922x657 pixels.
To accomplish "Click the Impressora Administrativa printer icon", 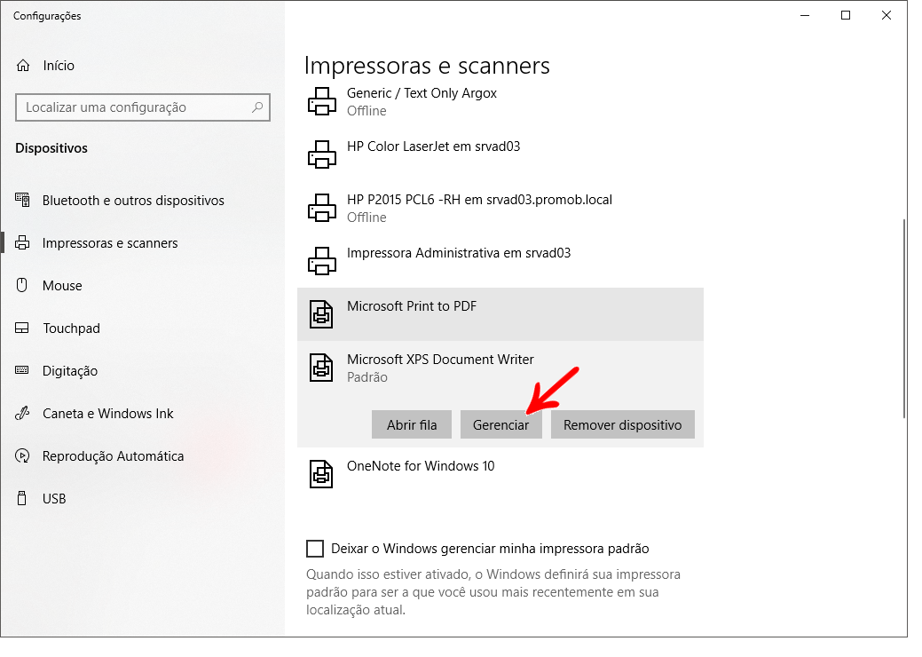I will (321, 261).
